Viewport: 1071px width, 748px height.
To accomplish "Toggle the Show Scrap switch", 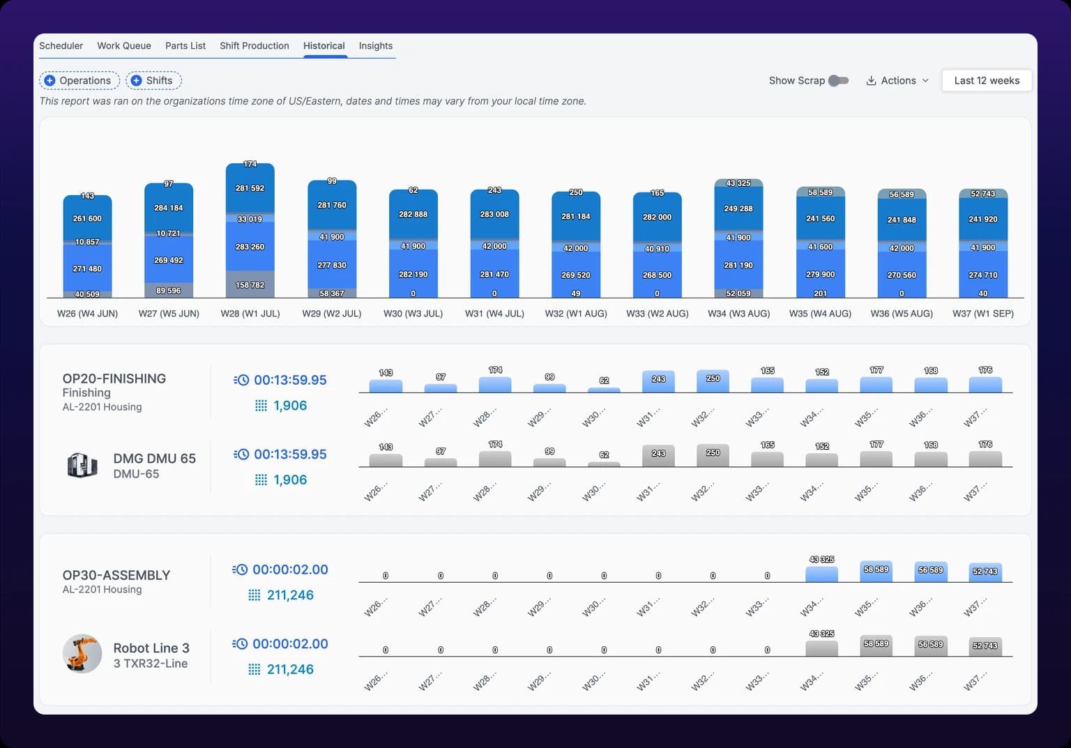I will coord(838,81).
